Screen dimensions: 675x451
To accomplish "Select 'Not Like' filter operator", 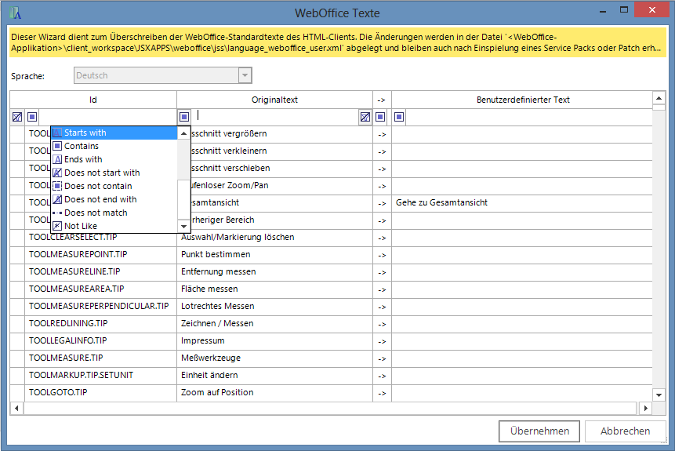I will pyautogui.click(x=81, y=226).
